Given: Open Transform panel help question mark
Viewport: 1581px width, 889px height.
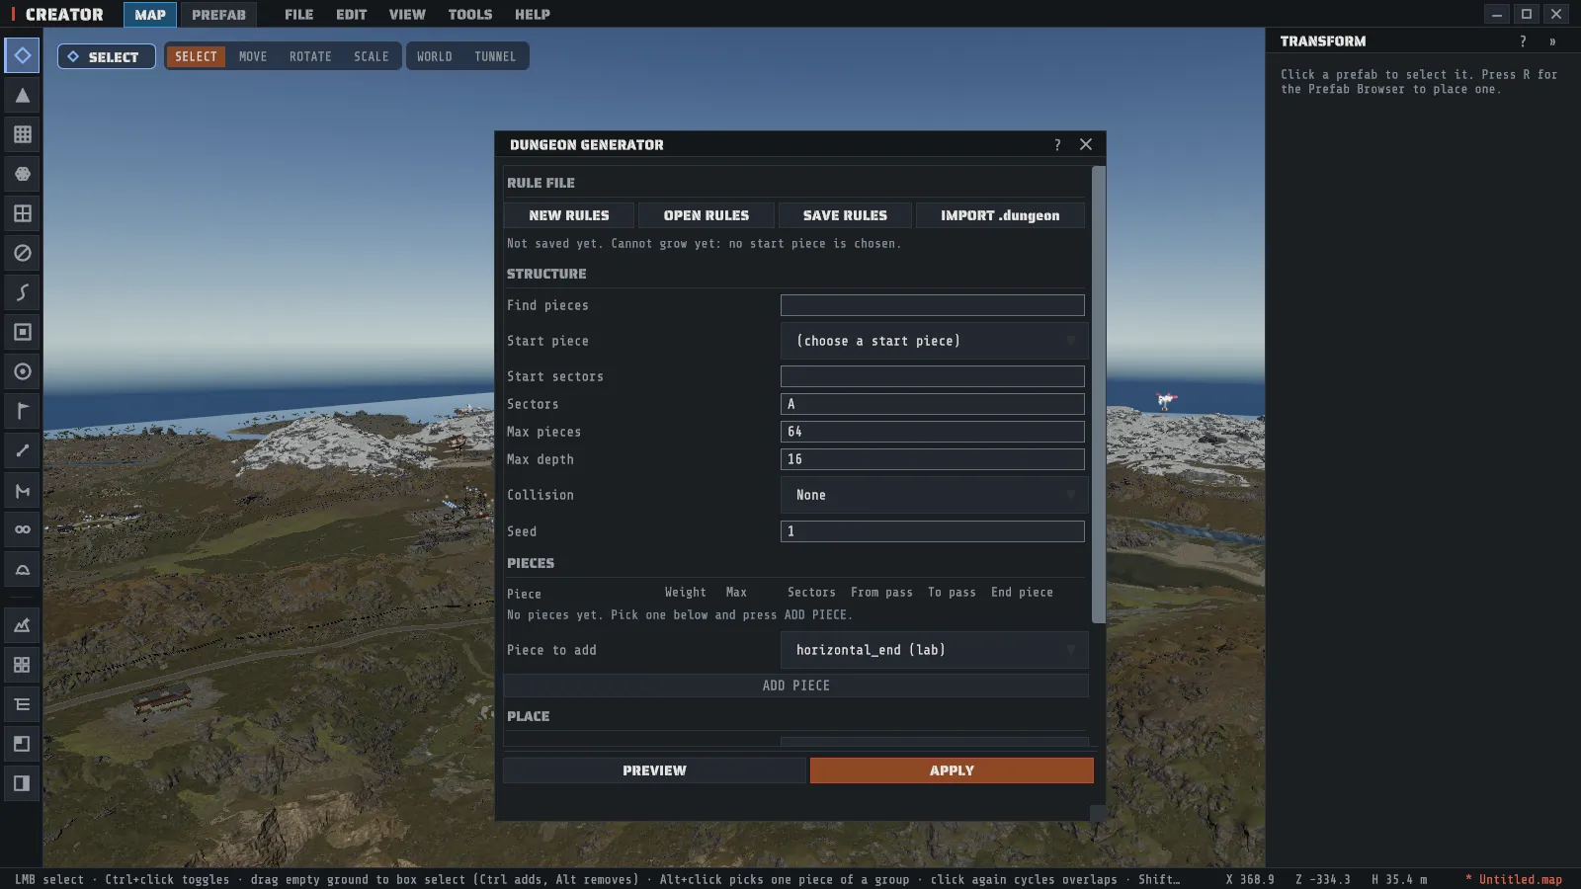Looking at the screenshot, I should click(x=1523, y=41).
